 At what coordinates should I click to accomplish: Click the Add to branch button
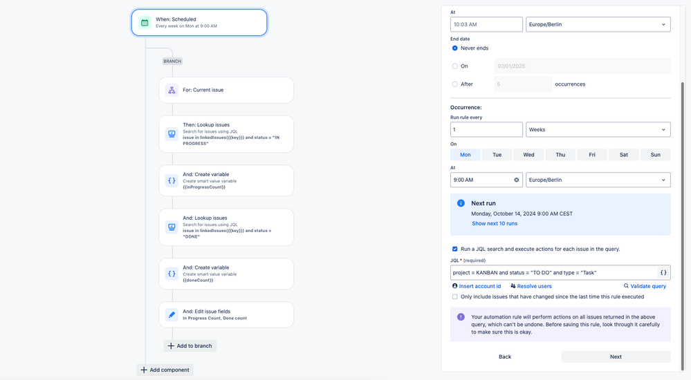click(190, 345)
